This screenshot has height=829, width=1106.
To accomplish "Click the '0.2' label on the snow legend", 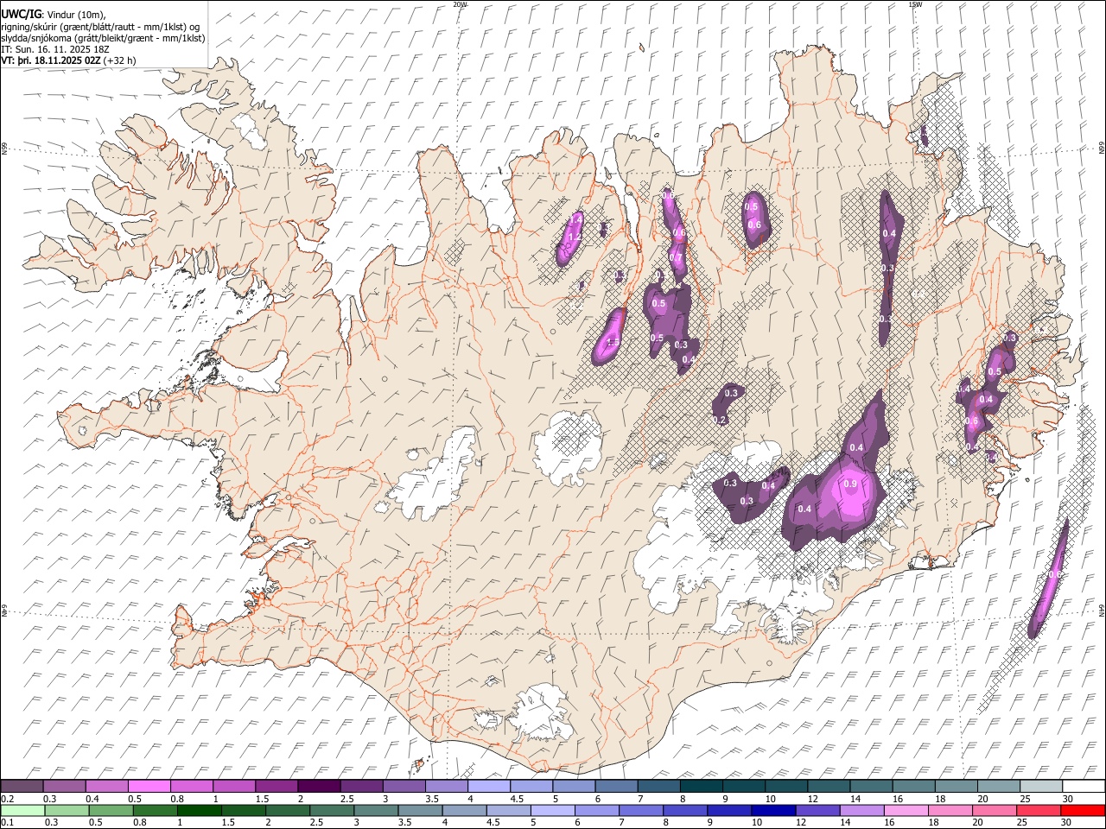I will coord(8,799).
